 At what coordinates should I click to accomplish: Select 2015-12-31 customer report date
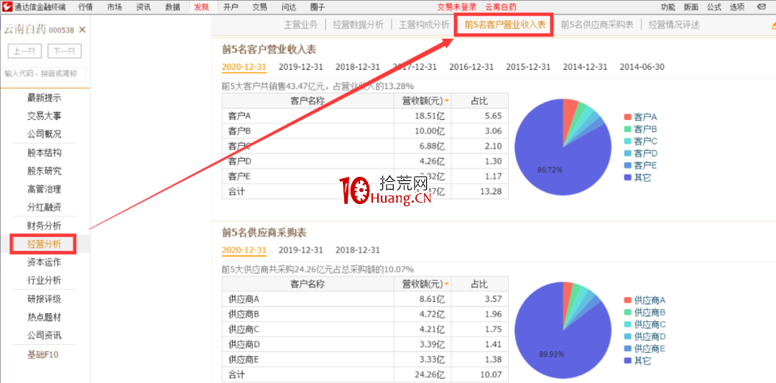click(528, 67)
